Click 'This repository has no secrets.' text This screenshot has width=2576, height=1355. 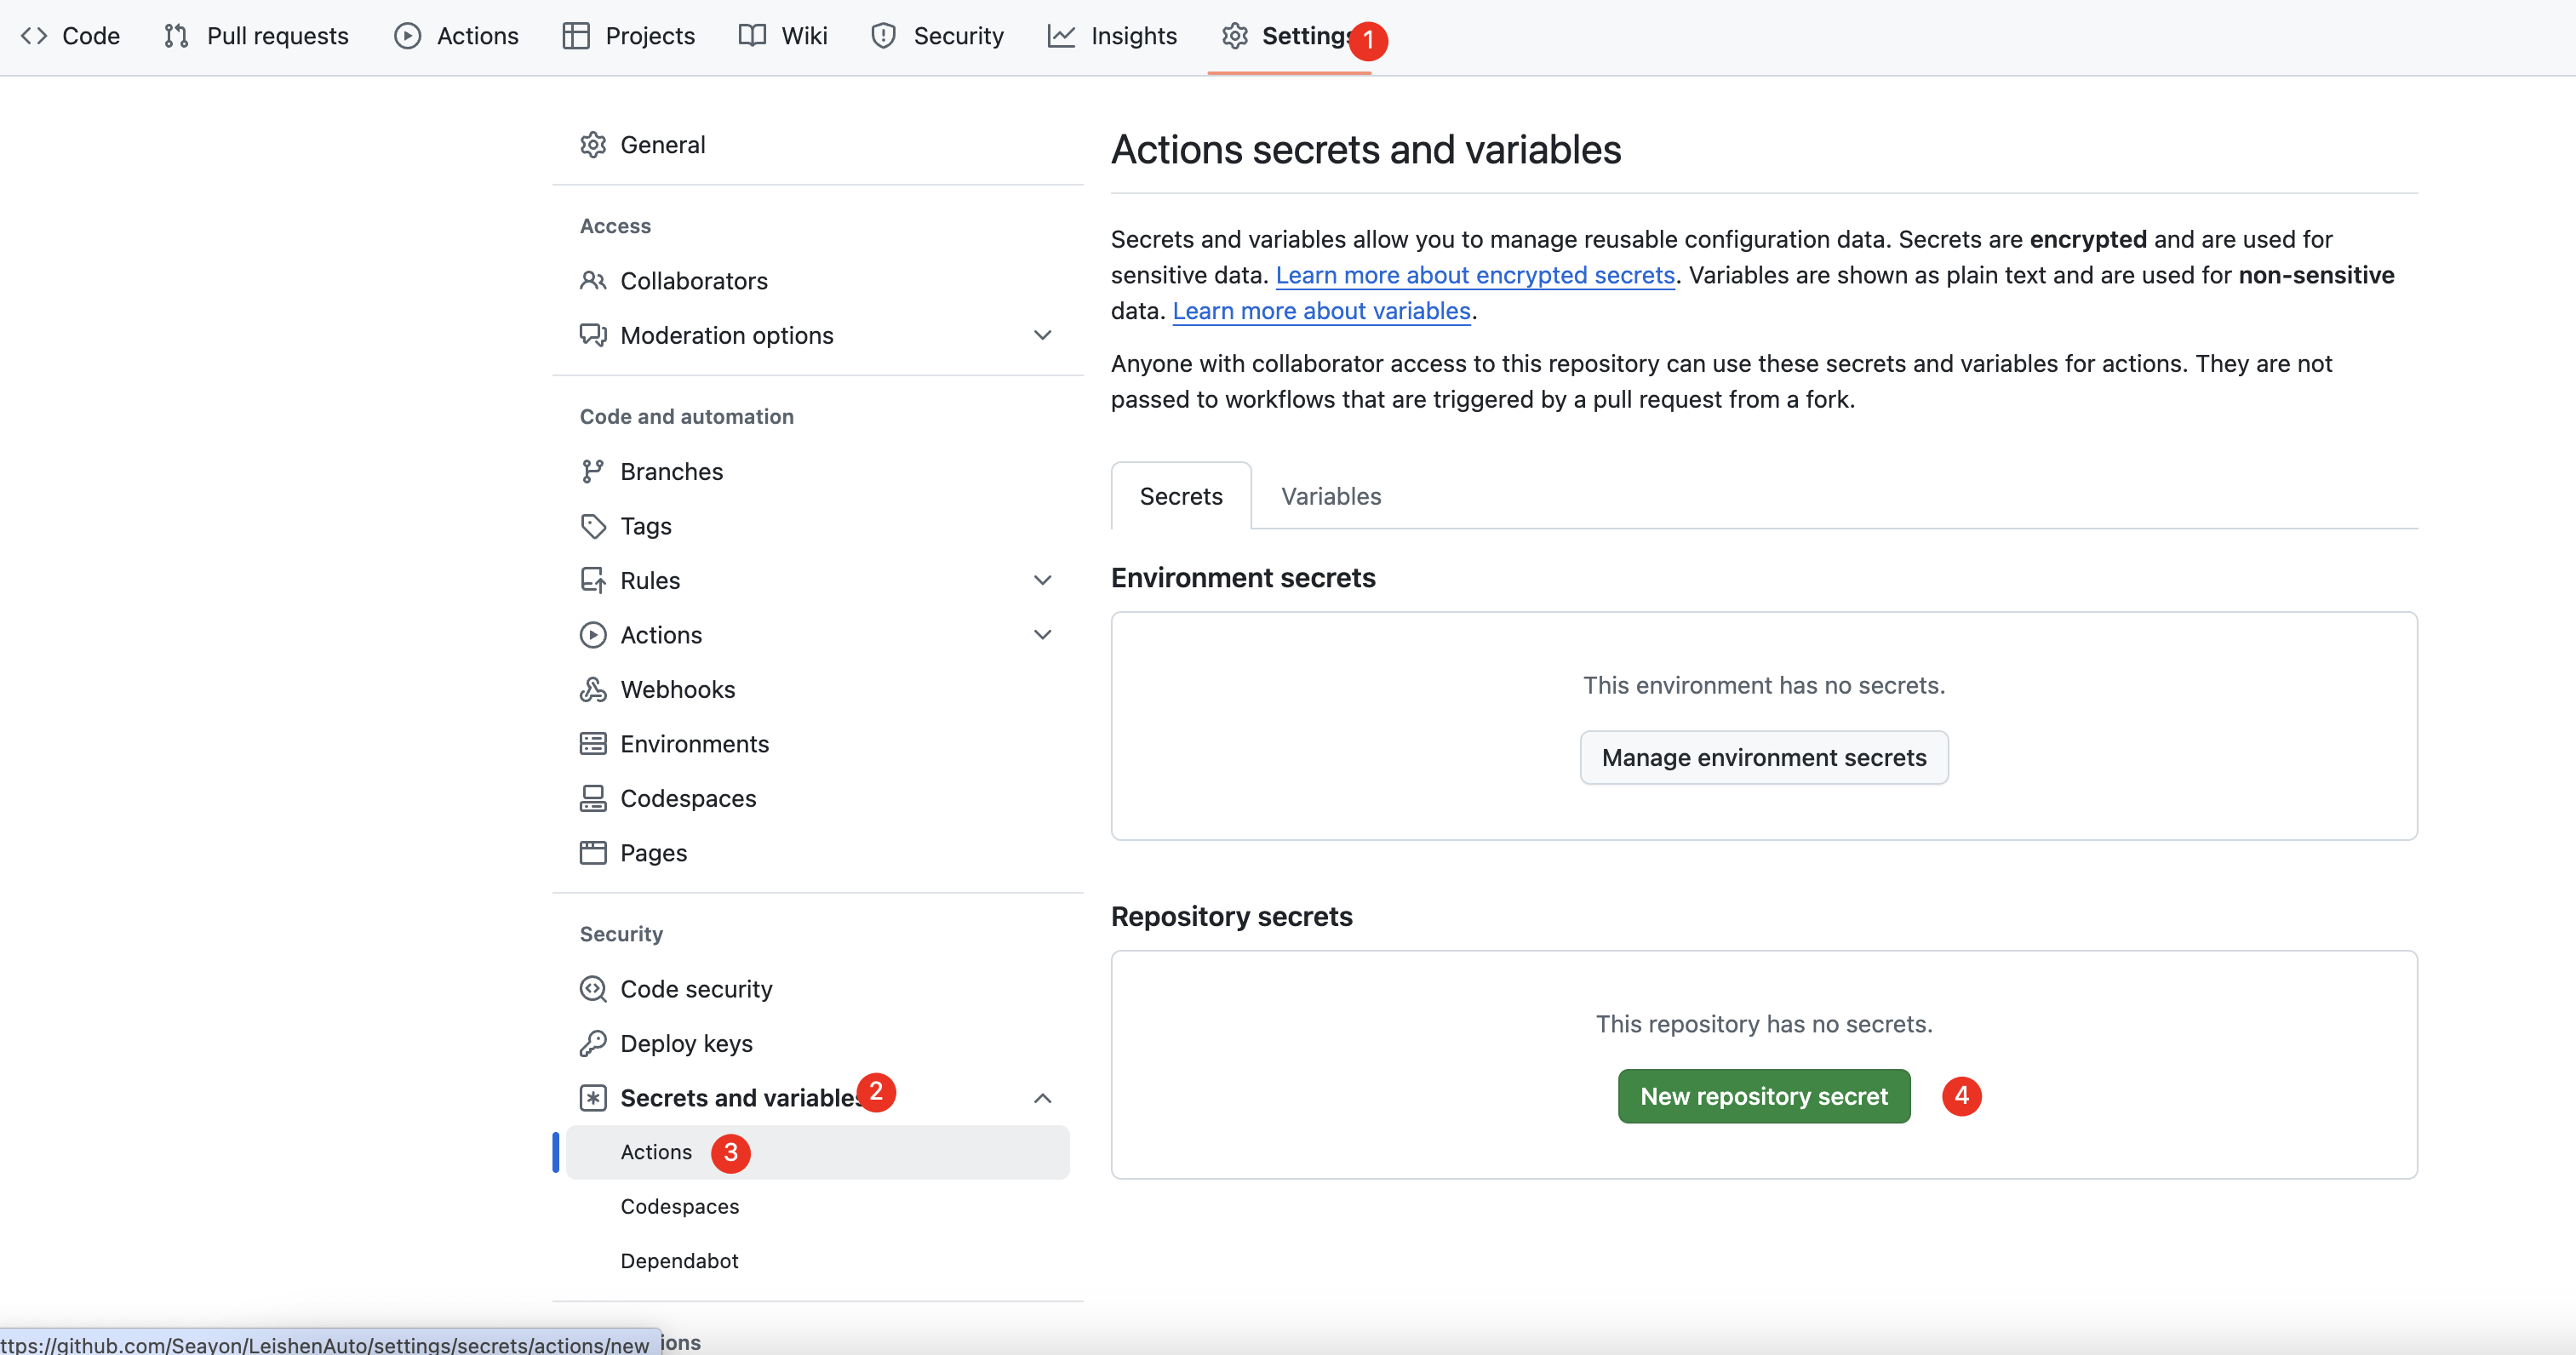point(1764,1024)
